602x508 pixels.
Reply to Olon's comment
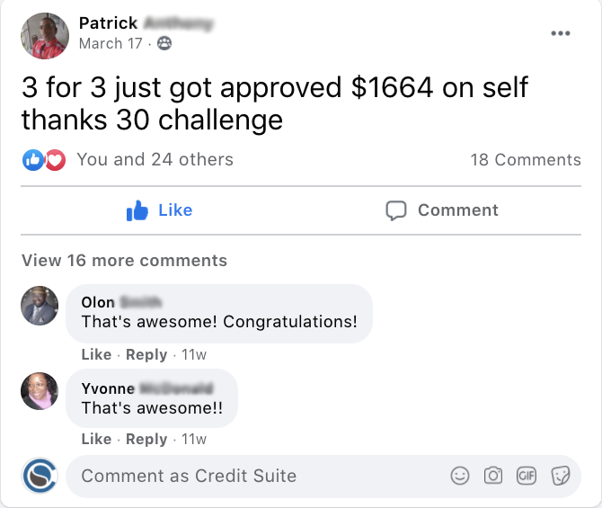(x=146, y=354)
